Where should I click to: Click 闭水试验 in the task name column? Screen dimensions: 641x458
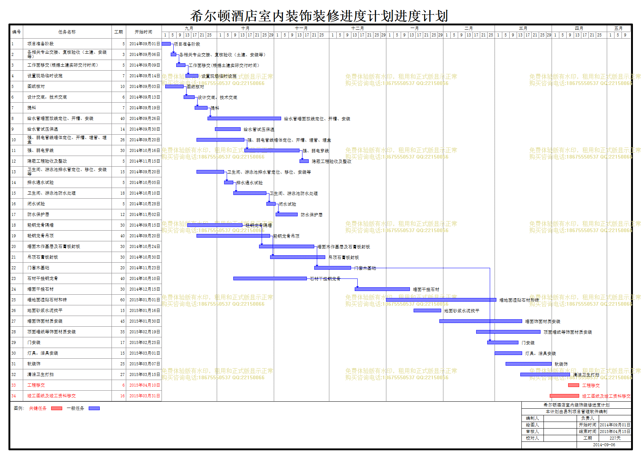pyautogui.click(x=36, y=204)
